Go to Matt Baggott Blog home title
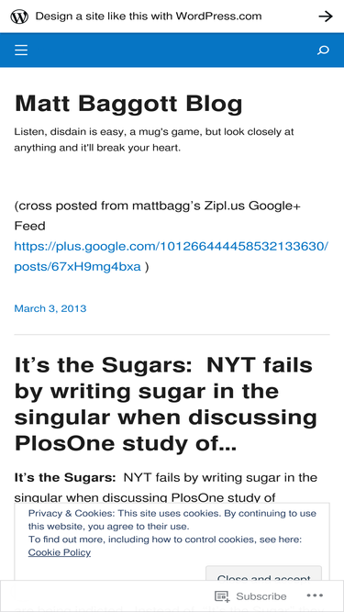Image resolution: width=344 pixels, height=612 pixels. click(128, 104)
